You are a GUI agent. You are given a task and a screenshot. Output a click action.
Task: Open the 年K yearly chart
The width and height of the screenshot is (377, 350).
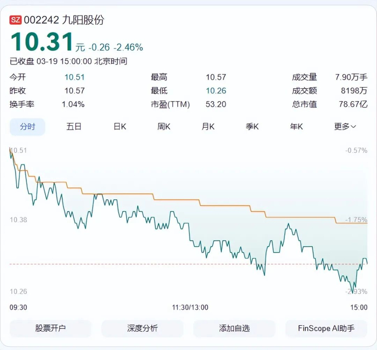click(x=296, y=127)
